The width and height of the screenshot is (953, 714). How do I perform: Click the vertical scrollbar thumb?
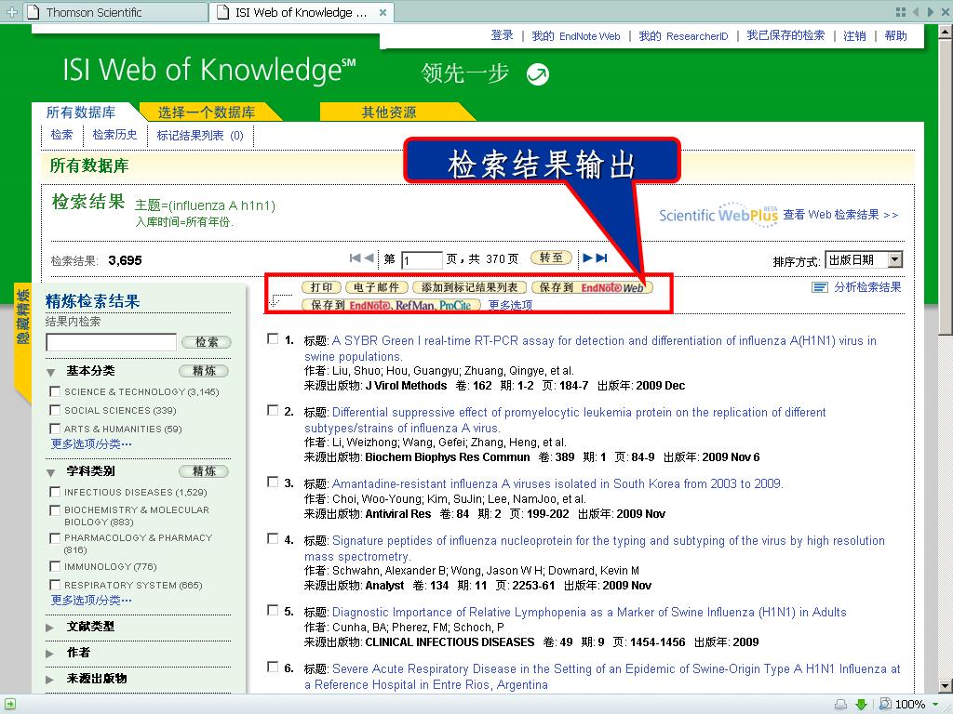pos(946,185)
